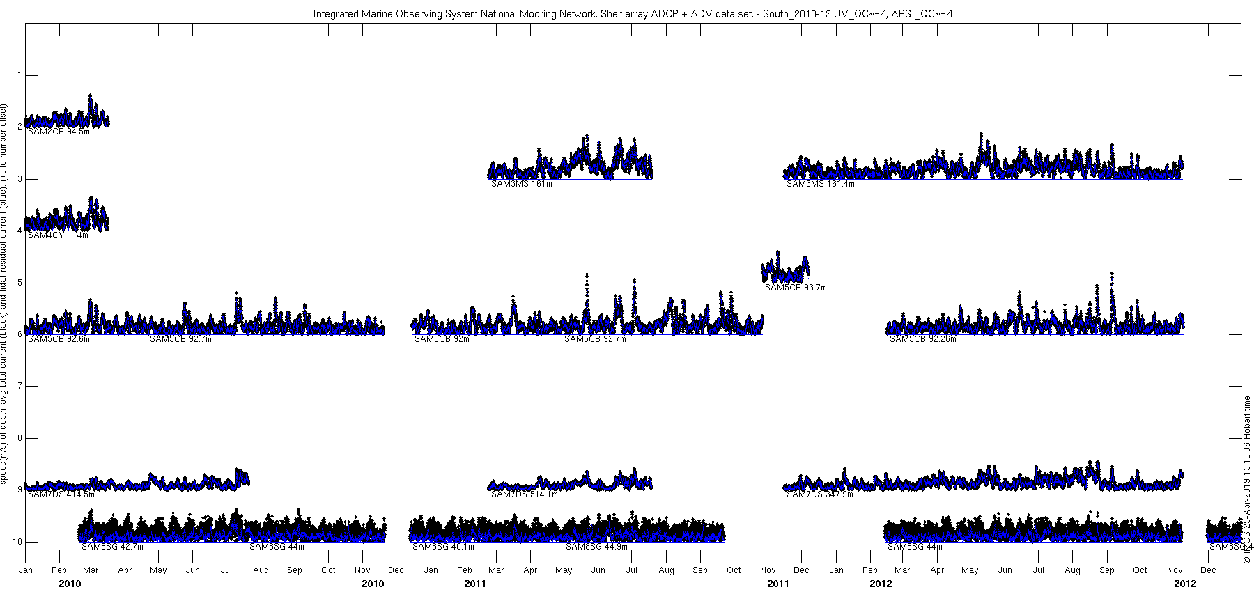Select the 'SAM5CB 92.6m' label
The image size is (1254, 592).
point(59,339)
